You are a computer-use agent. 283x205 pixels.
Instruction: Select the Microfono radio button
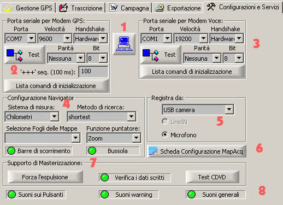click(x=165, y=134)
